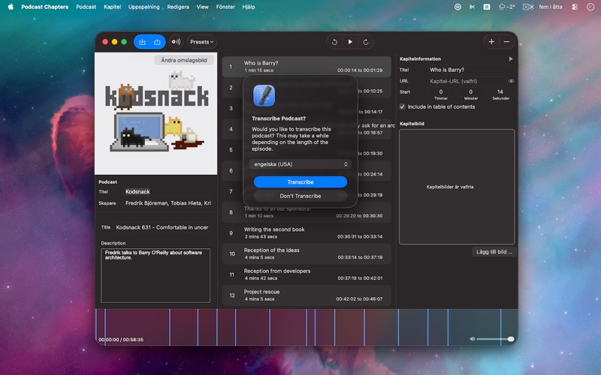Open the Kapitel menu

coord(112,7)
